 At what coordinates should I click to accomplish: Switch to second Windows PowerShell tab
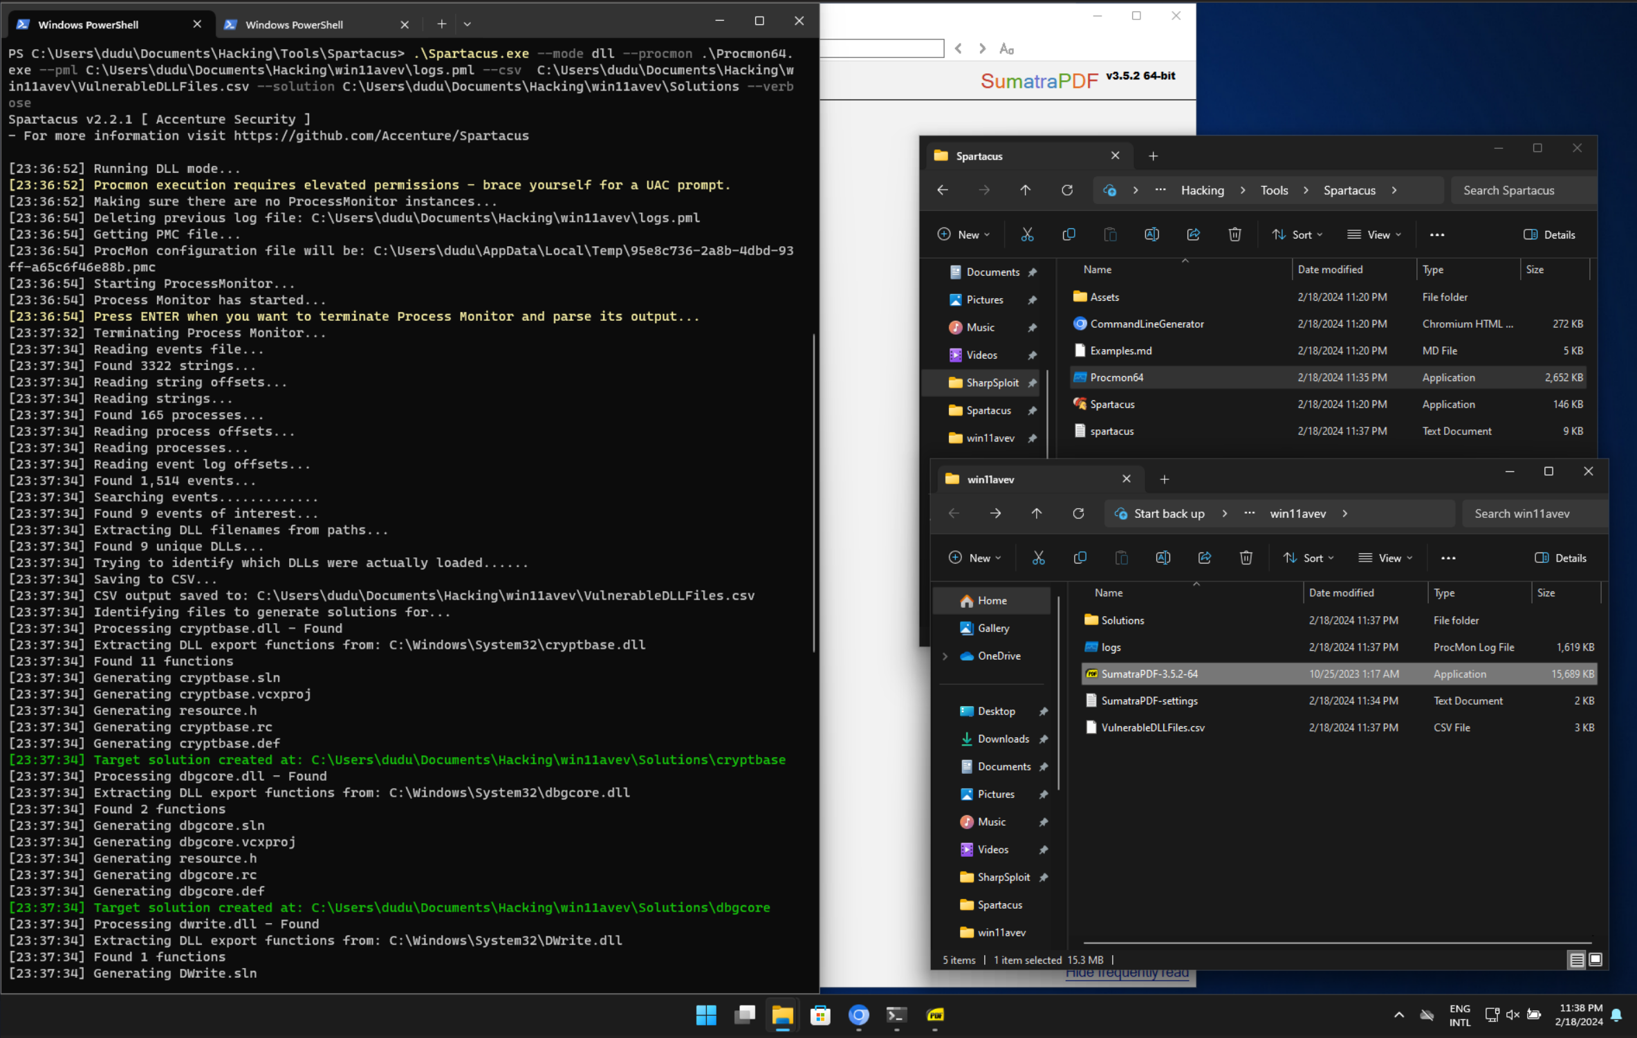(x=317, y=25)
